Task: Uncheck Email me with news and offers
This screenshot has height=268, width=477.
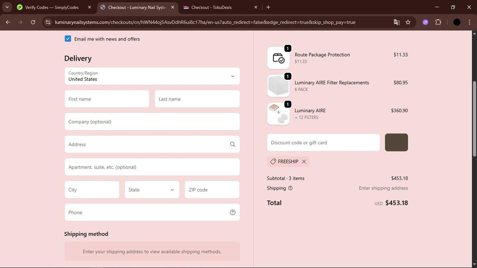Action: pyautogui.click(x=68, y=39)
